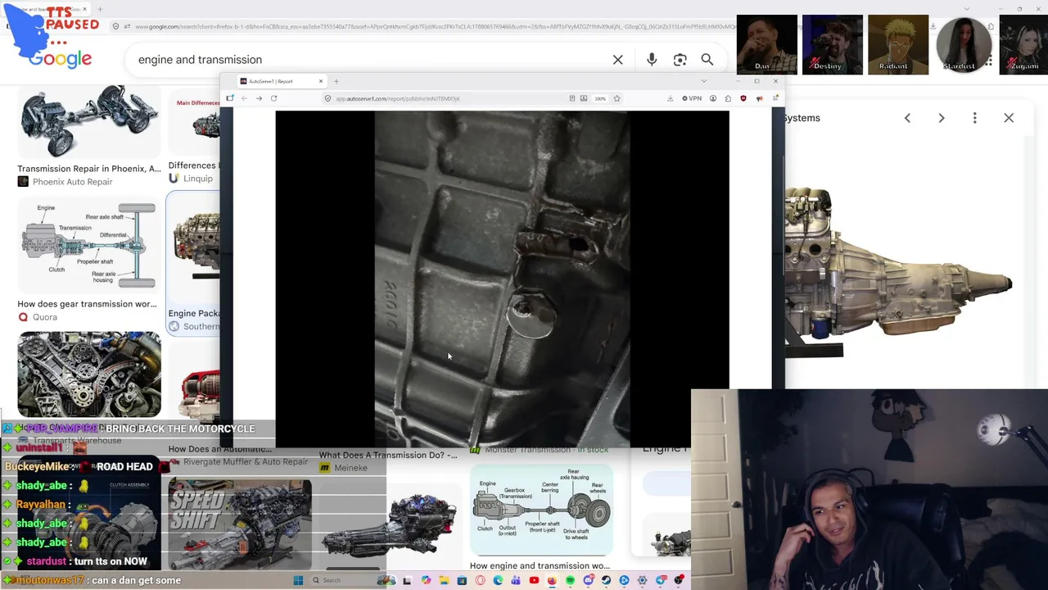This screenshot has width=1048, height=590.
Task: Clear the Google search box text
Action: (x=618, y=60)
